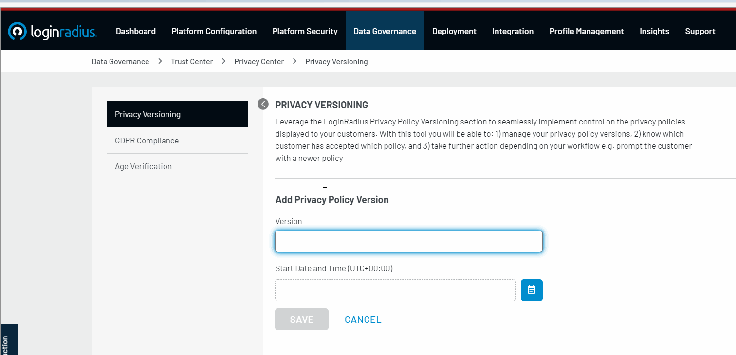Open Platform Configuration

tap(214, 31)
